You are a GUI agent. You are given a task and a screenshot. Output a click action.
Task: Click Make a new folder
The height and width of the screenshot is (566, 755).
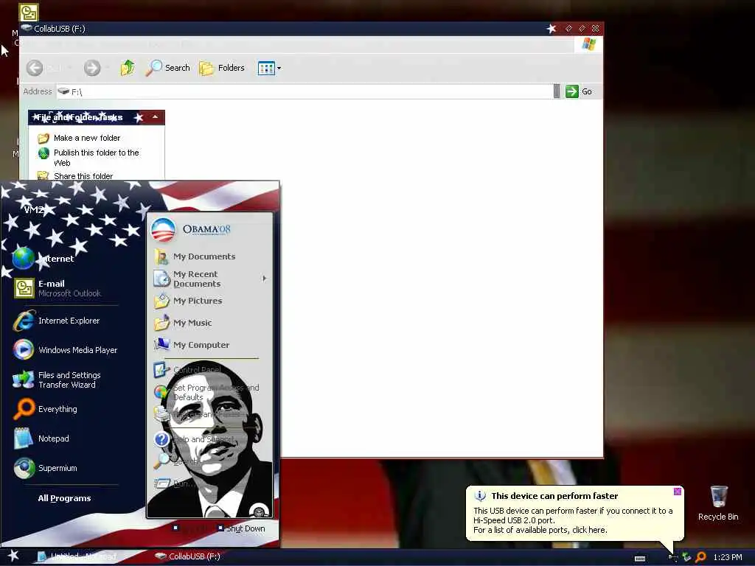(87, 138)
